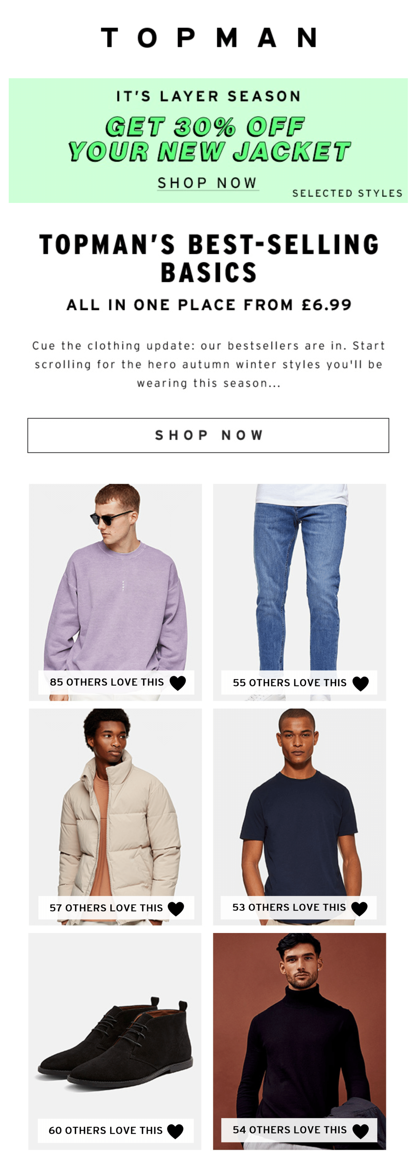The image size is (416, 1159).
Task: Open the black suede boots image
Action: pos(115,1041)
